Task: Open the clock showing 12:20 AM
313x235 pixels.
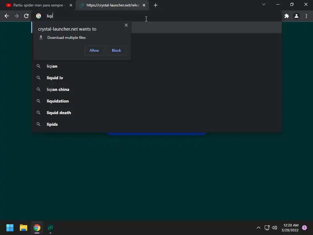Action: point(290,228)
